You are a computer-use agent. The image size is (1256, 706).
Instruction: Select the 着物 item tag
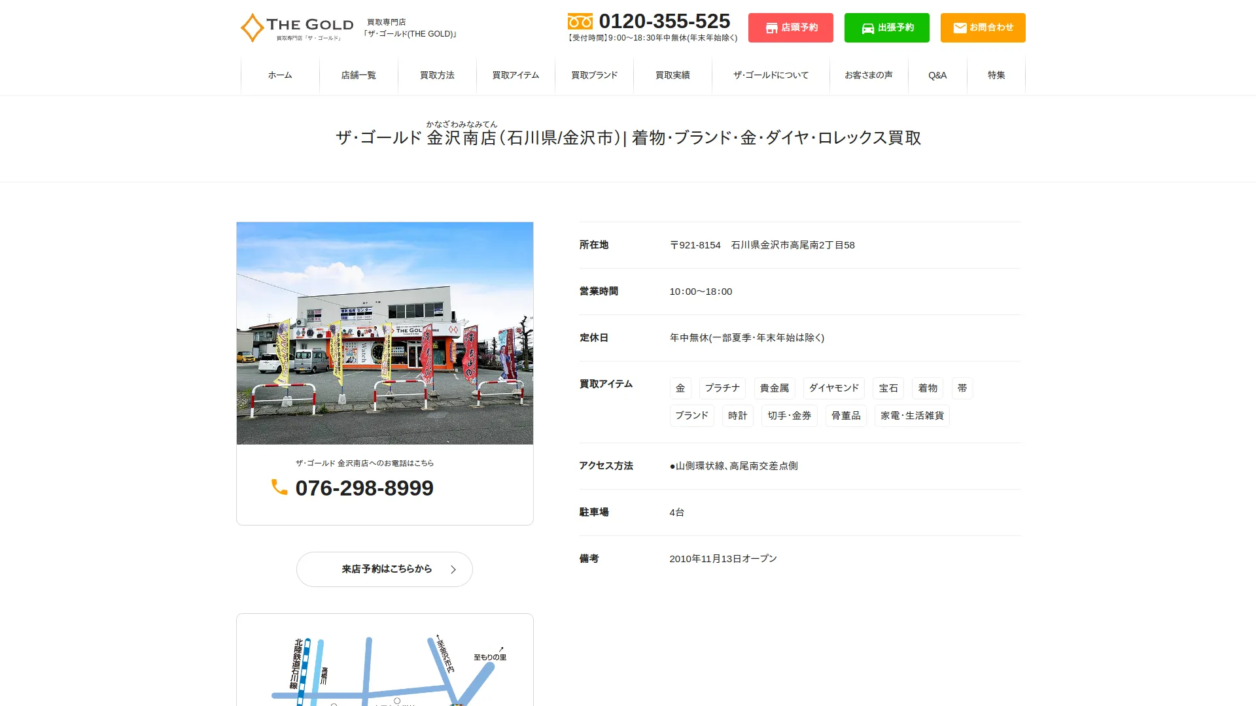[928, 388]
